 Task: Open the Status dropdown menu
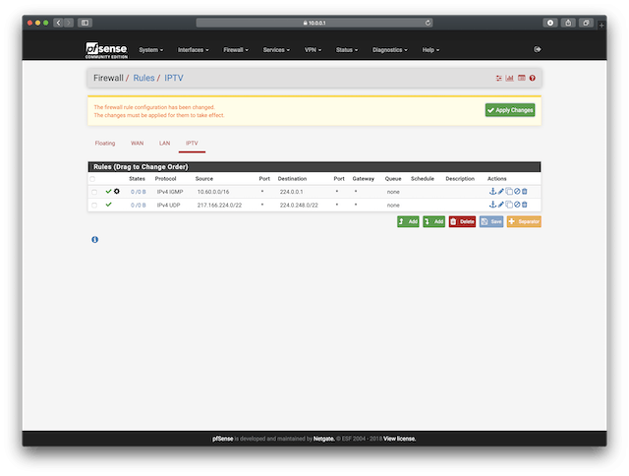(x=347, y=50)
